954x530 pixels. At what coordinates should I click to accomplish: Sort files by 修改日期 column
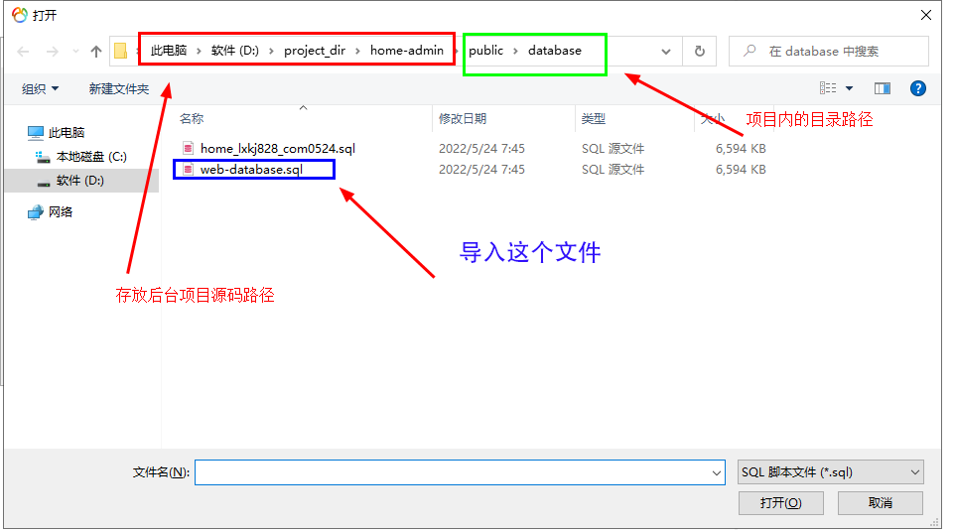point(463,119)
